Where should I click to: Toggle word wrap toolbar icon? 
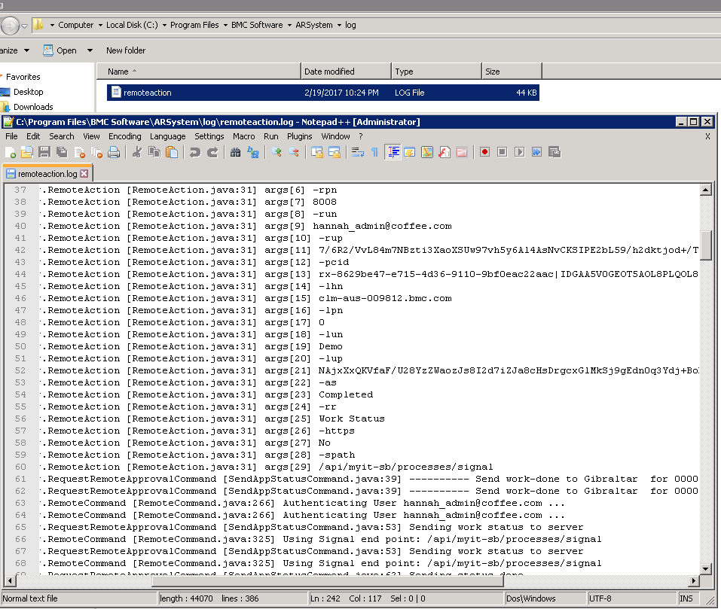(358, 153)
